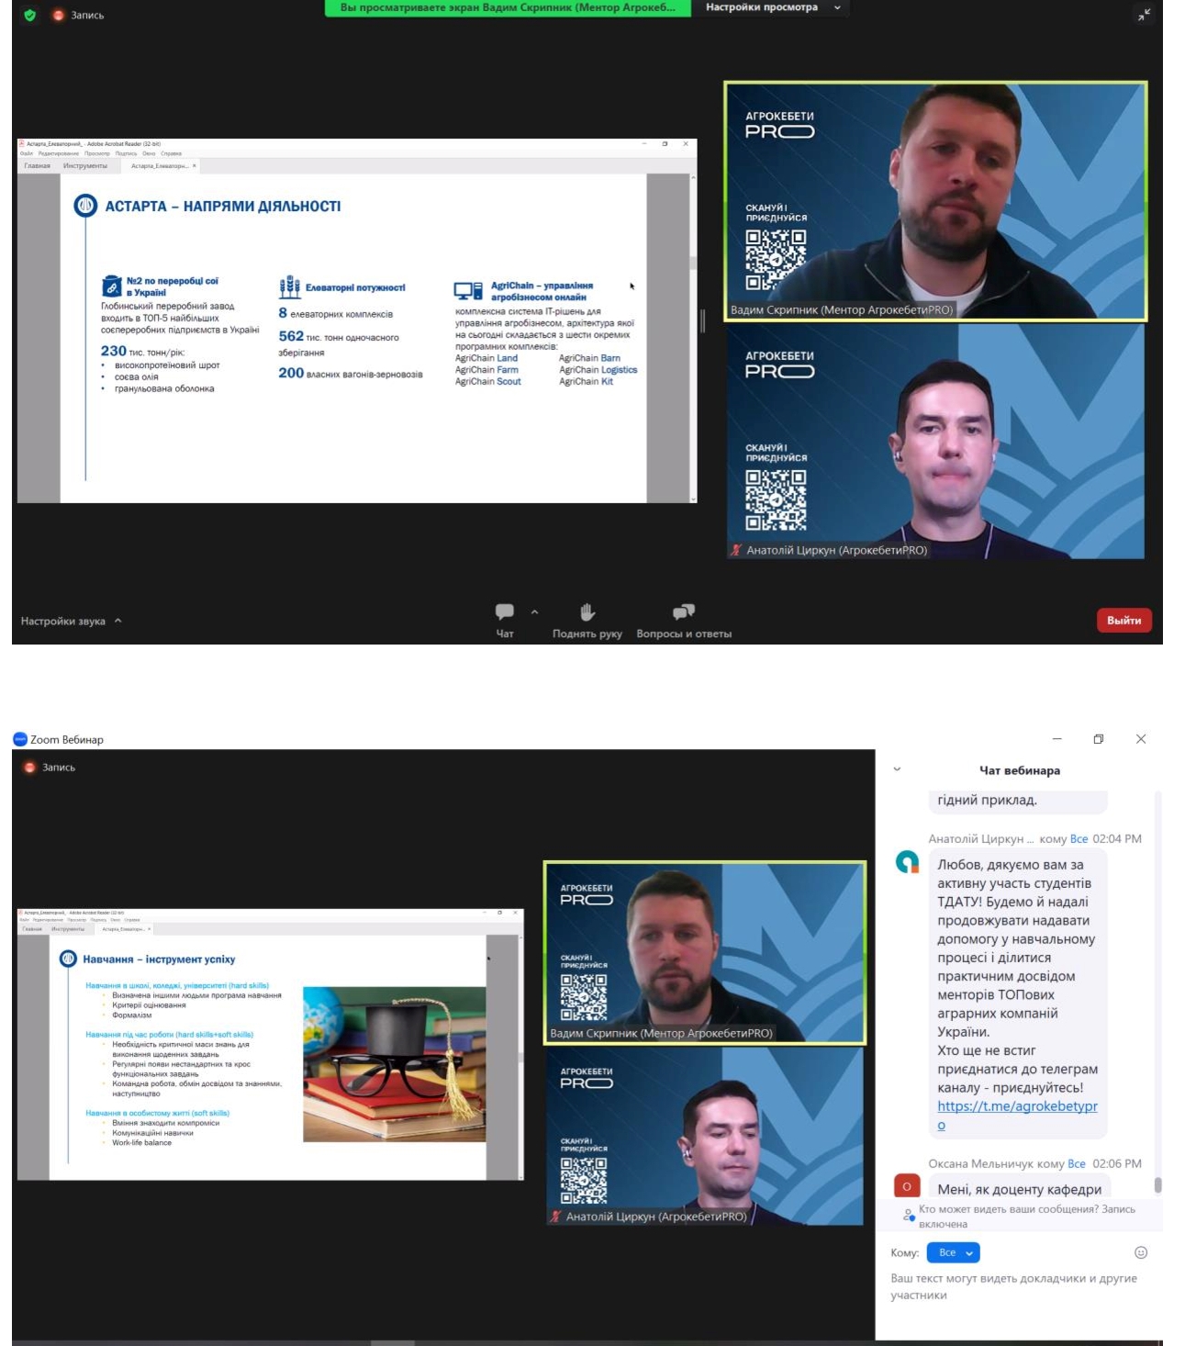1185x1346 pixels.
Task: Click the text Work-life balance
Action: [141, 1143]
